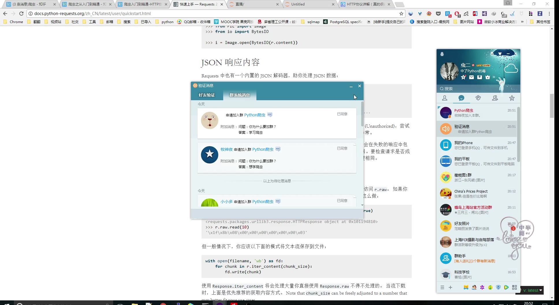
Task: Switch to the HTTP协议详解 browser tab
Action: click(x=365, y=4)
